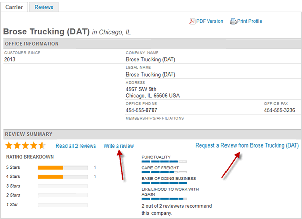Click the EASE OF DOING BUSINESS label
The width and height of the screenshot is (302, 219).
(x=169, y=179)
